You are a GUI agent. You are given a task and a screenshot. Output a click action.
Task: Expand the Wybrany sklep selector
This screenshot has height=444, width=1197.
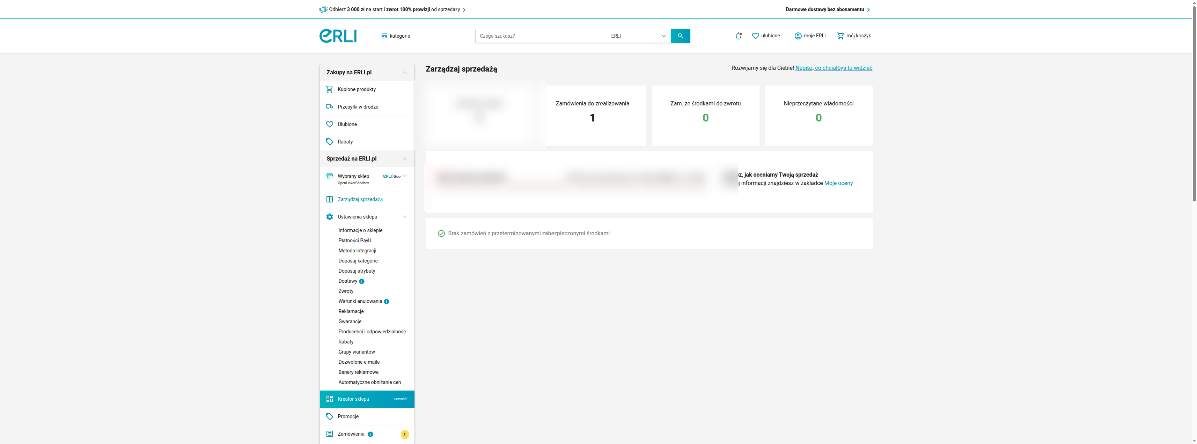(x=404, y=176)
